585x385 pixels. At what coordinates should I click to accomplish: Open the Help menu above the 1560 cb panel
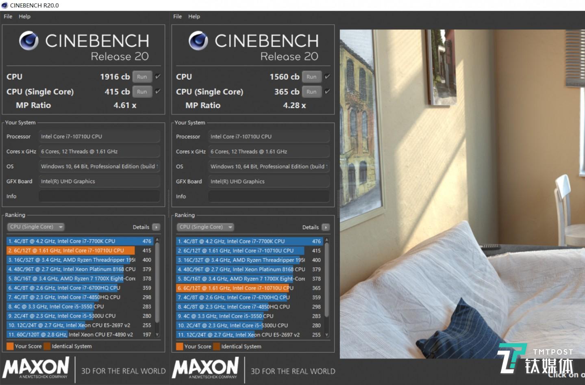(x=194, y=16)
